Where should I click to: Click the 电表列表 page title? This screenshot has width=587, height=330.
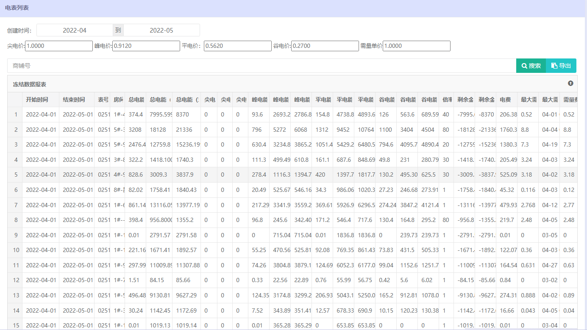point(17,8)
